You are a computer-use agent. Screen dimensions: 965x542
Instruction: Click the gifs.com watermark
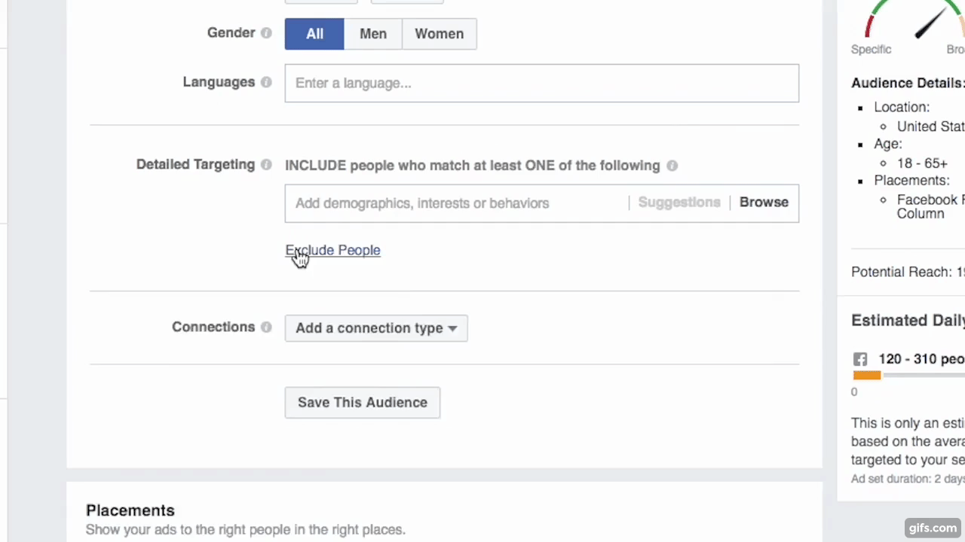933,528
